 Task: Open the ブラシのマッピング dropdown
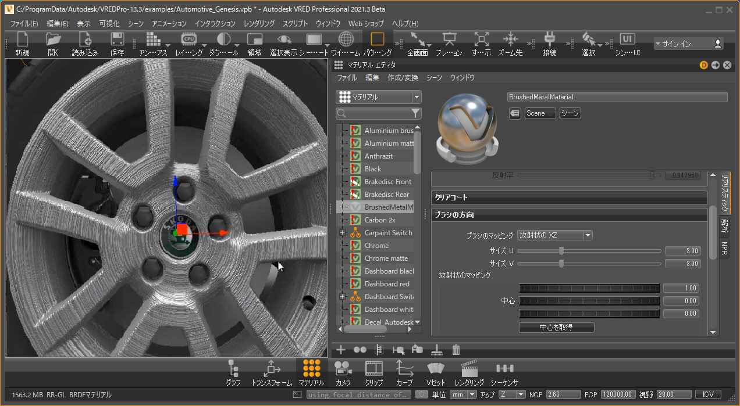click(x=554, y=235)
